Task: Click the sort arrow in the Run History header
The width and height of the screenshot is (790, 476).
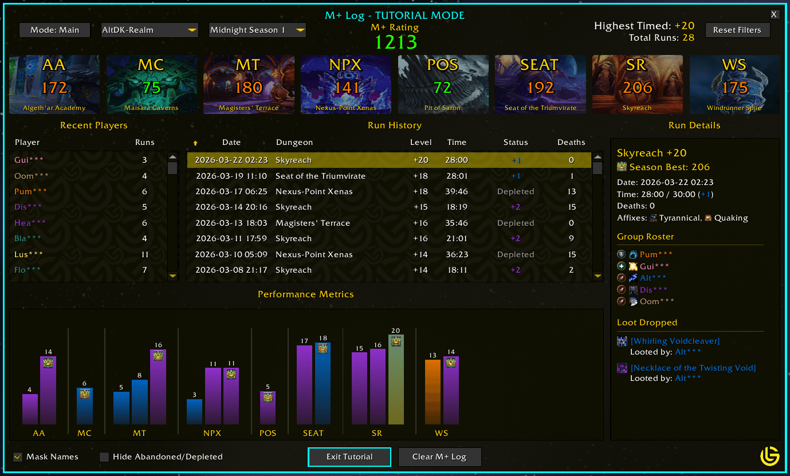Action: coord(195,143)
